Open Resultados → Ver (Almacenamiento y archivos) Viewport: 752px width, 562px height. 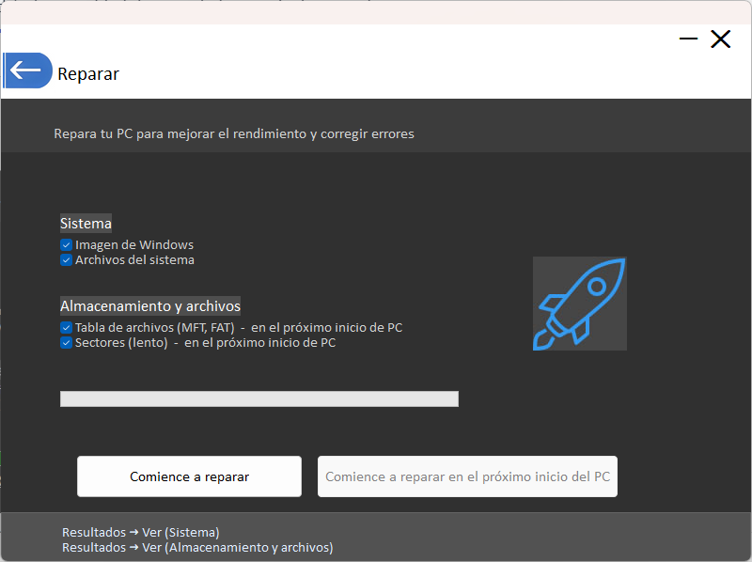tap(197, 547)
